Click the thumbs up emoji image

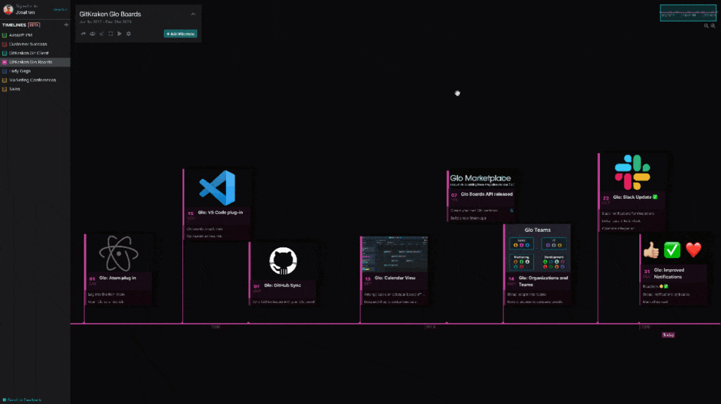[x=651, y=250]
